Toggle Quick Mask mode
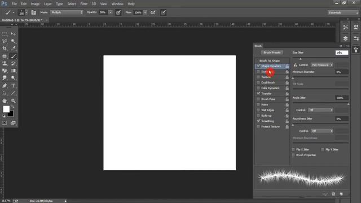This screenshot has width=361, height=203. coord(5,123)
